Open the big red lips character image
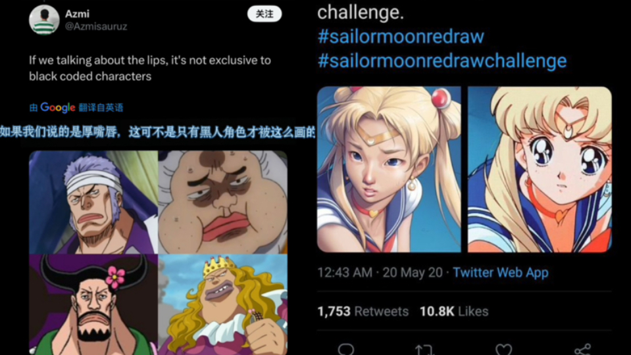 tap(223, 202)
